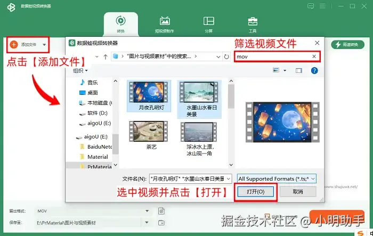Click file list scroll down arrow

click(x=231, y=165)
